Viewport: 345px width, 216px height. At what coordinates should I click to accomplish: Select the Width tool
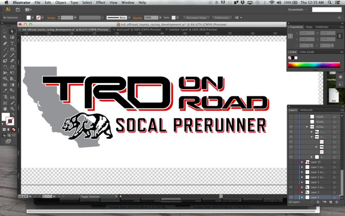tap(5, 73)
